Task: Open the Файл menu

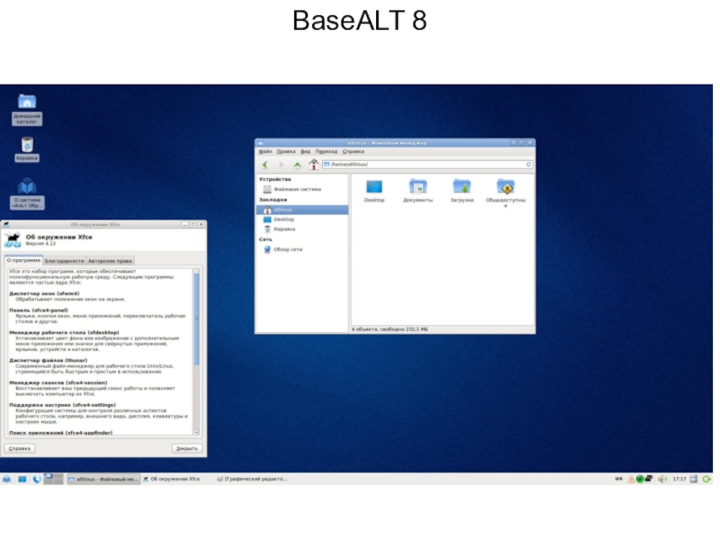Action: [265, 151]
